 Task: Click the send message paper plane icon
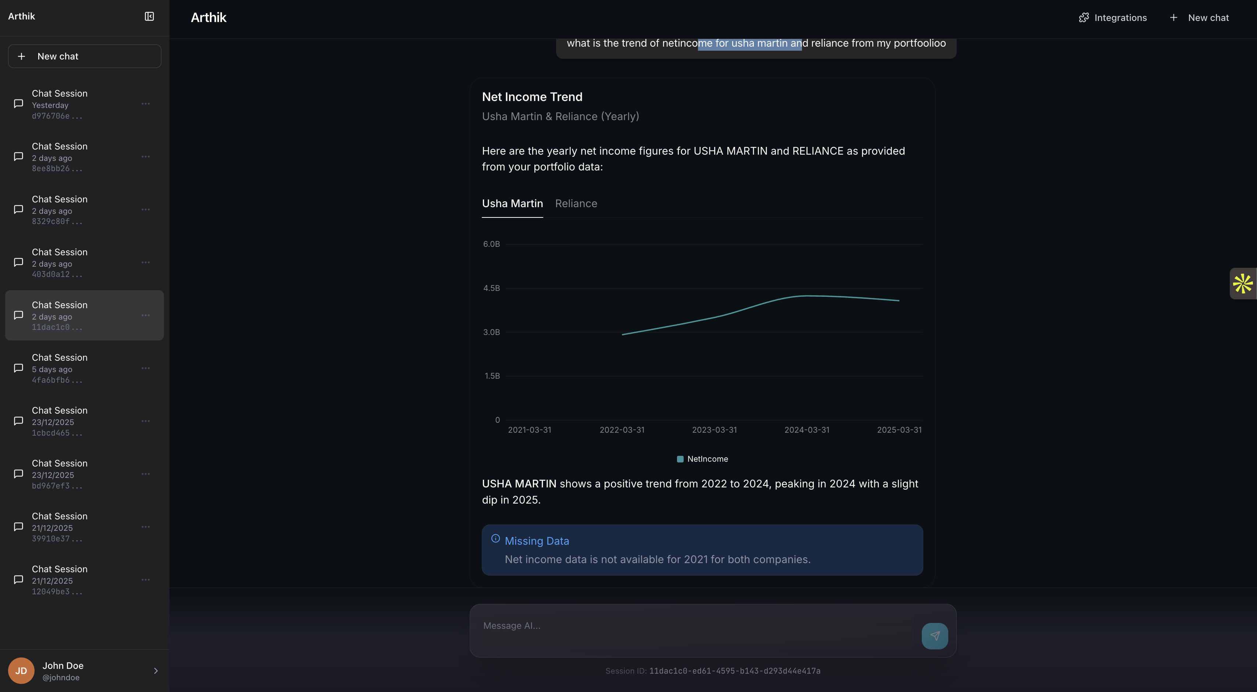coord(934,636)
